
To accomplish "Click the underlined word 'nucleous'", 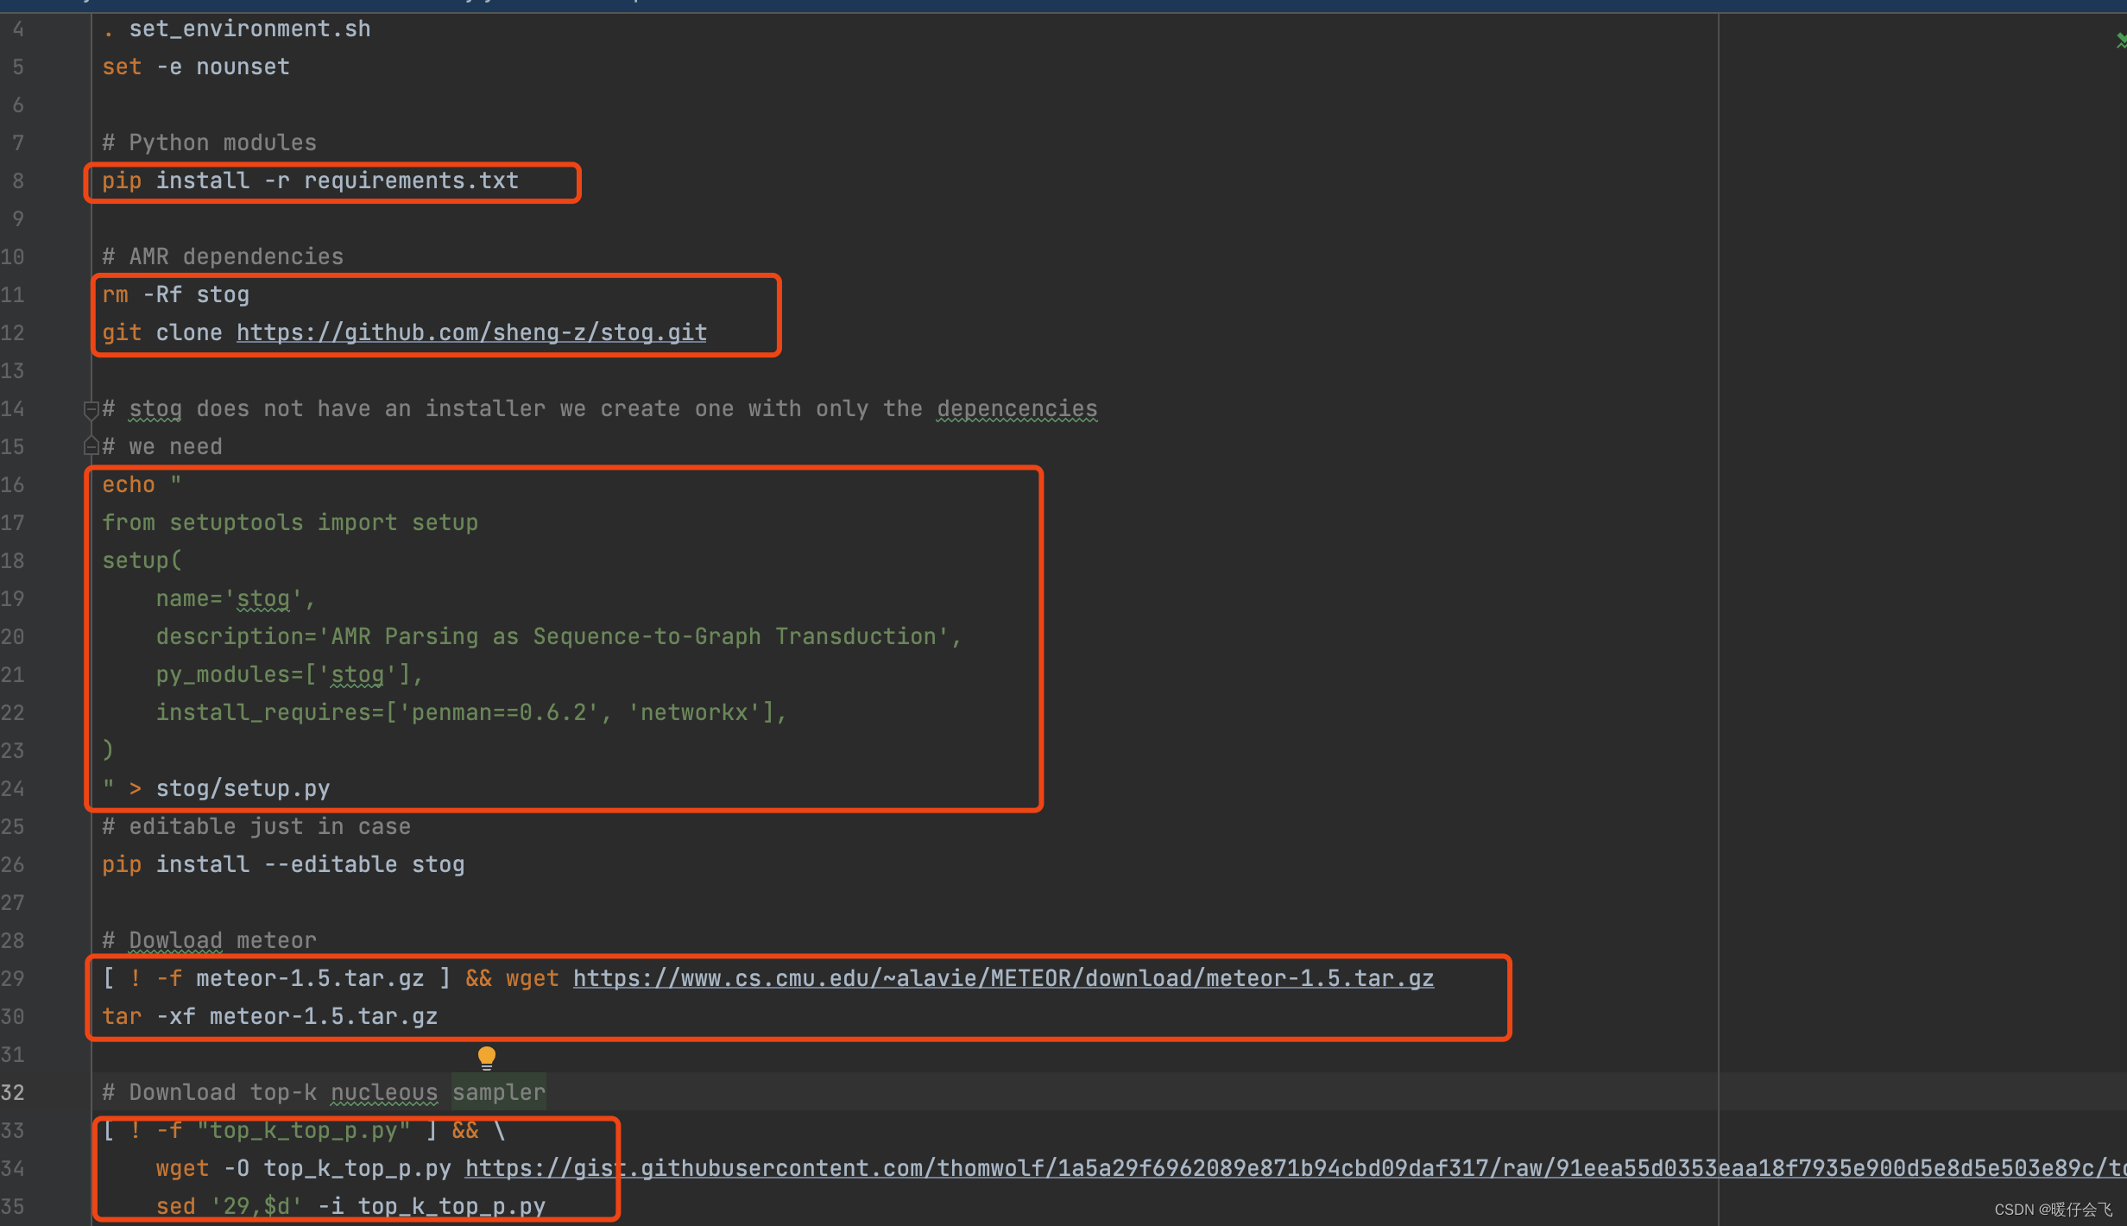I will (x=384, y=1092).
